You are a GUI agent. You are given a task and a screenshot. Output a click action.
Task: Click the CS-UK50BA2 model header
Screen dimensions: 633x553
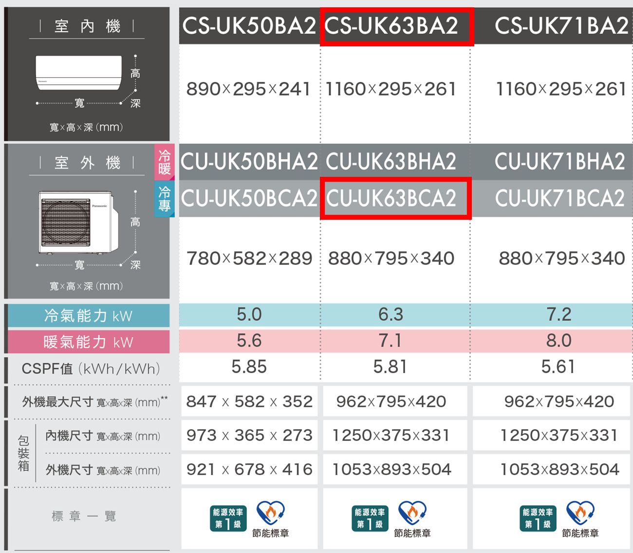click(249, 26)
